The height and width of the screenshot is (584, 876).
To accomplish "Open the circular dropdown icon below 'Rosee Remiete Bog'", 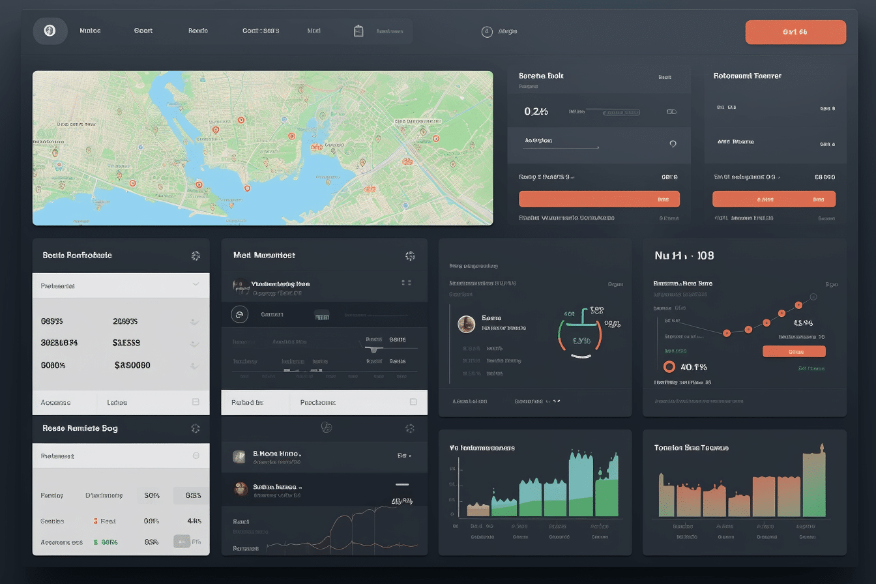I will click(196, 456).
